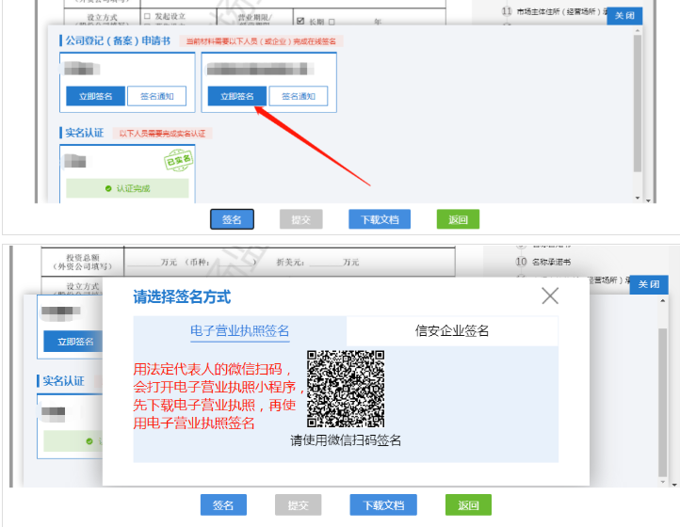Click the focused 签名 button in upper row
The height and width of the screenshot is (527, 680).
click(232, 219)
